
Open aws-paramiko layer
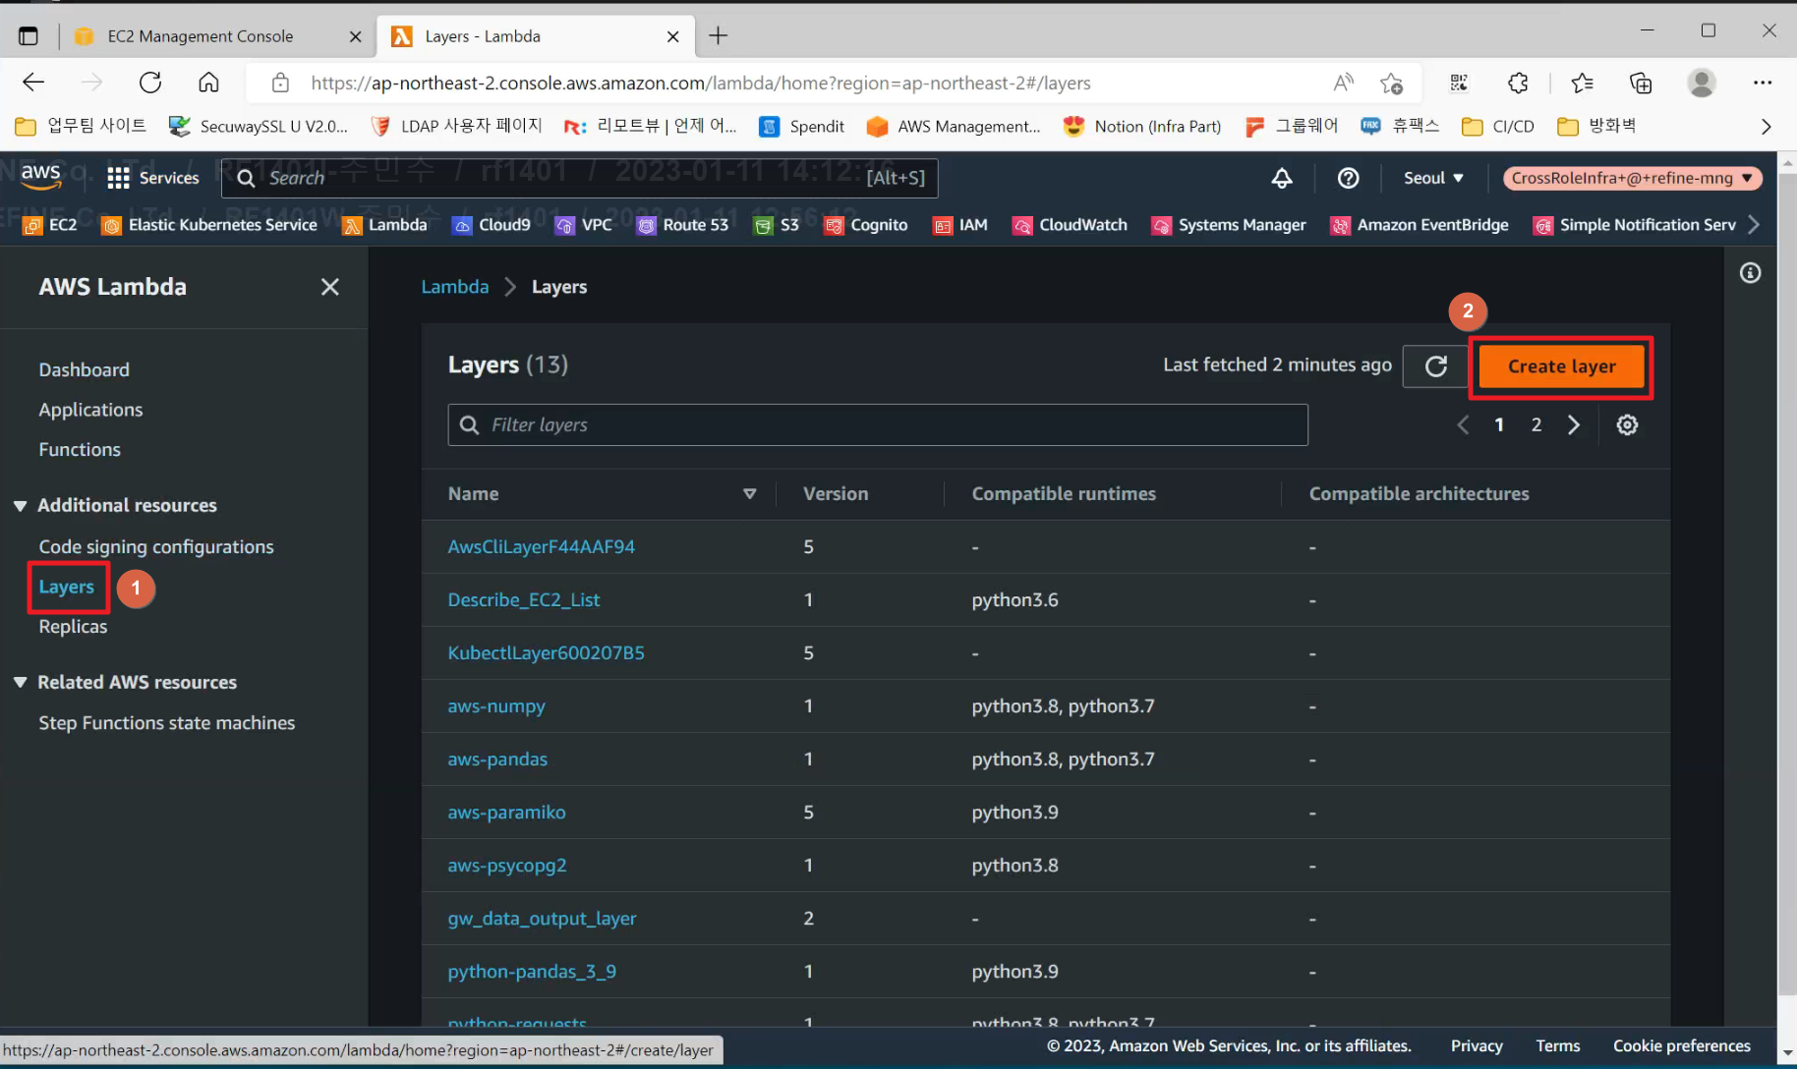pyautogui.click(x=506, y=812)
